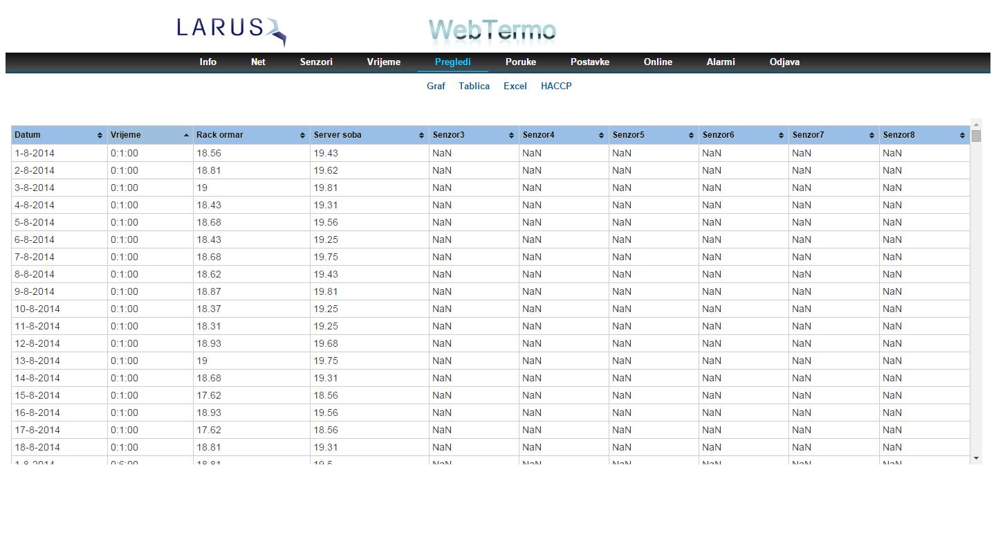Select the 10-8-2014 date cell
Viewport: 996px width, 553px height.
pyautogui.click(x=37, y=309)
